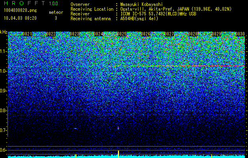248x158 pixels.
Task: Click the yellow detection bar below 0829
Action: pyautogui.click(x=211, y=156)
